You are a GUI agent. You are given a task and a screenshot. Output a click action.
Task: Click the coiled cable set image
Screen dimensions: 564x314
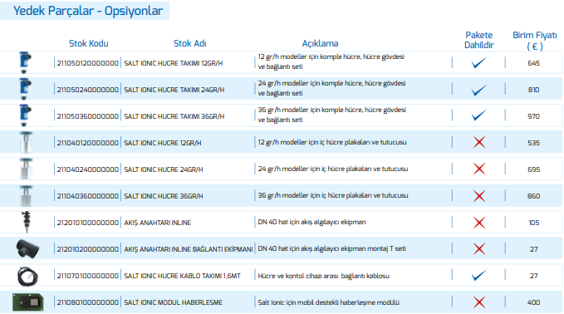click(x=27, y=277)
